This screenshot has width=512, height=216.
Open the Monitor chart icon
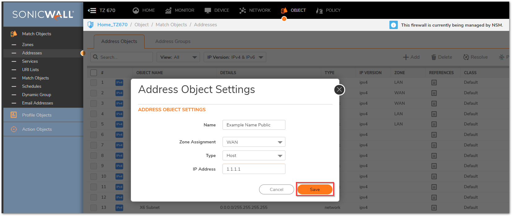[168, 11]
